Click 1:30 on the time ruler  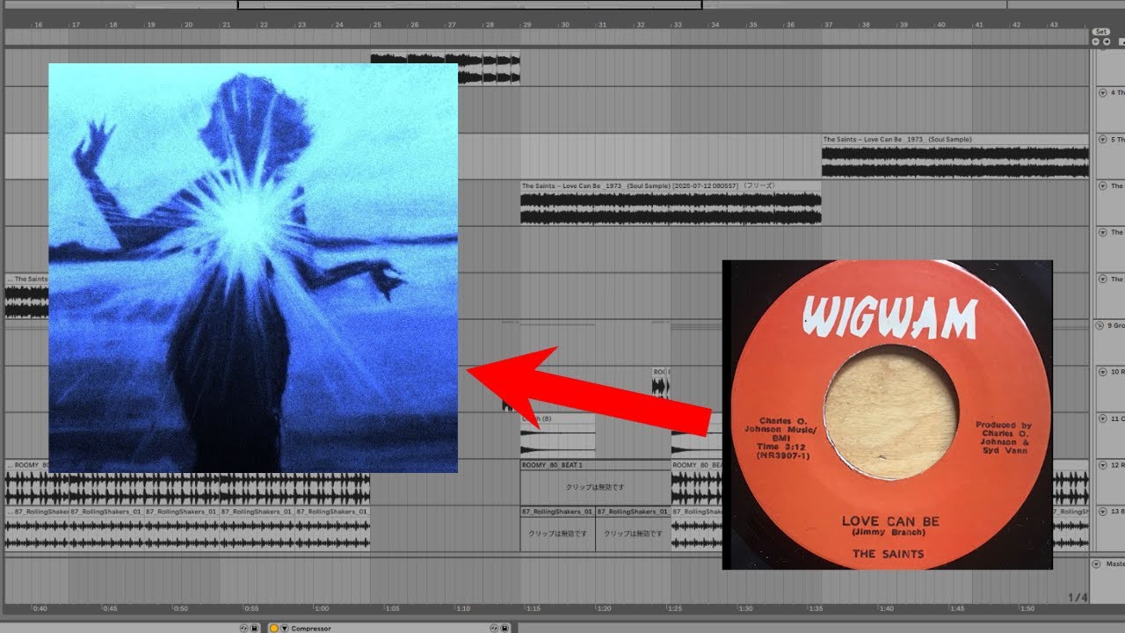pyautogui.click(x=745, y=608)
